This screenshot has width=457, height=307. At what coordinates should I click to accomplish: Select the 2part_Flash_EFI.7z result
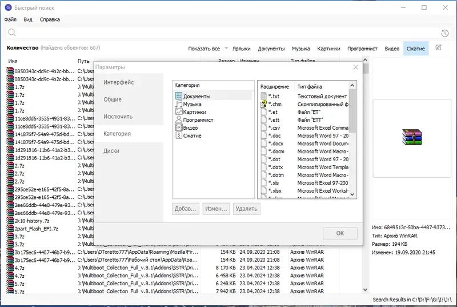(37, 229)
